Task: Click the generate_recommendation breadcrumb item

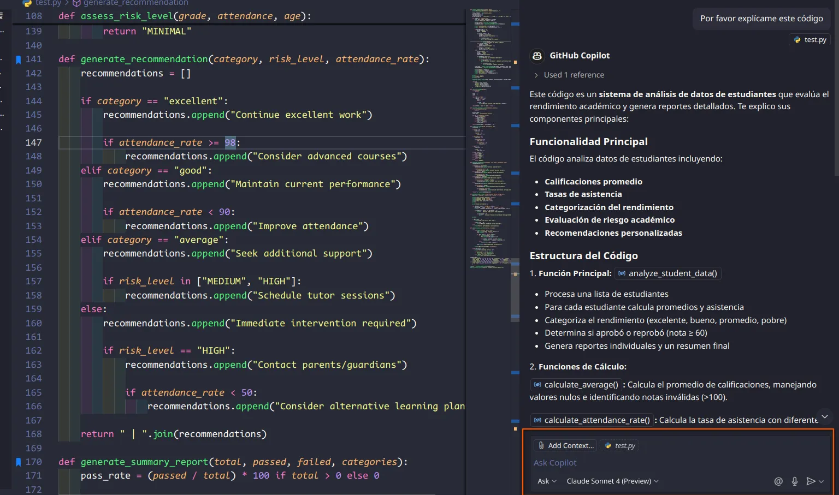Action: point(135,3)
